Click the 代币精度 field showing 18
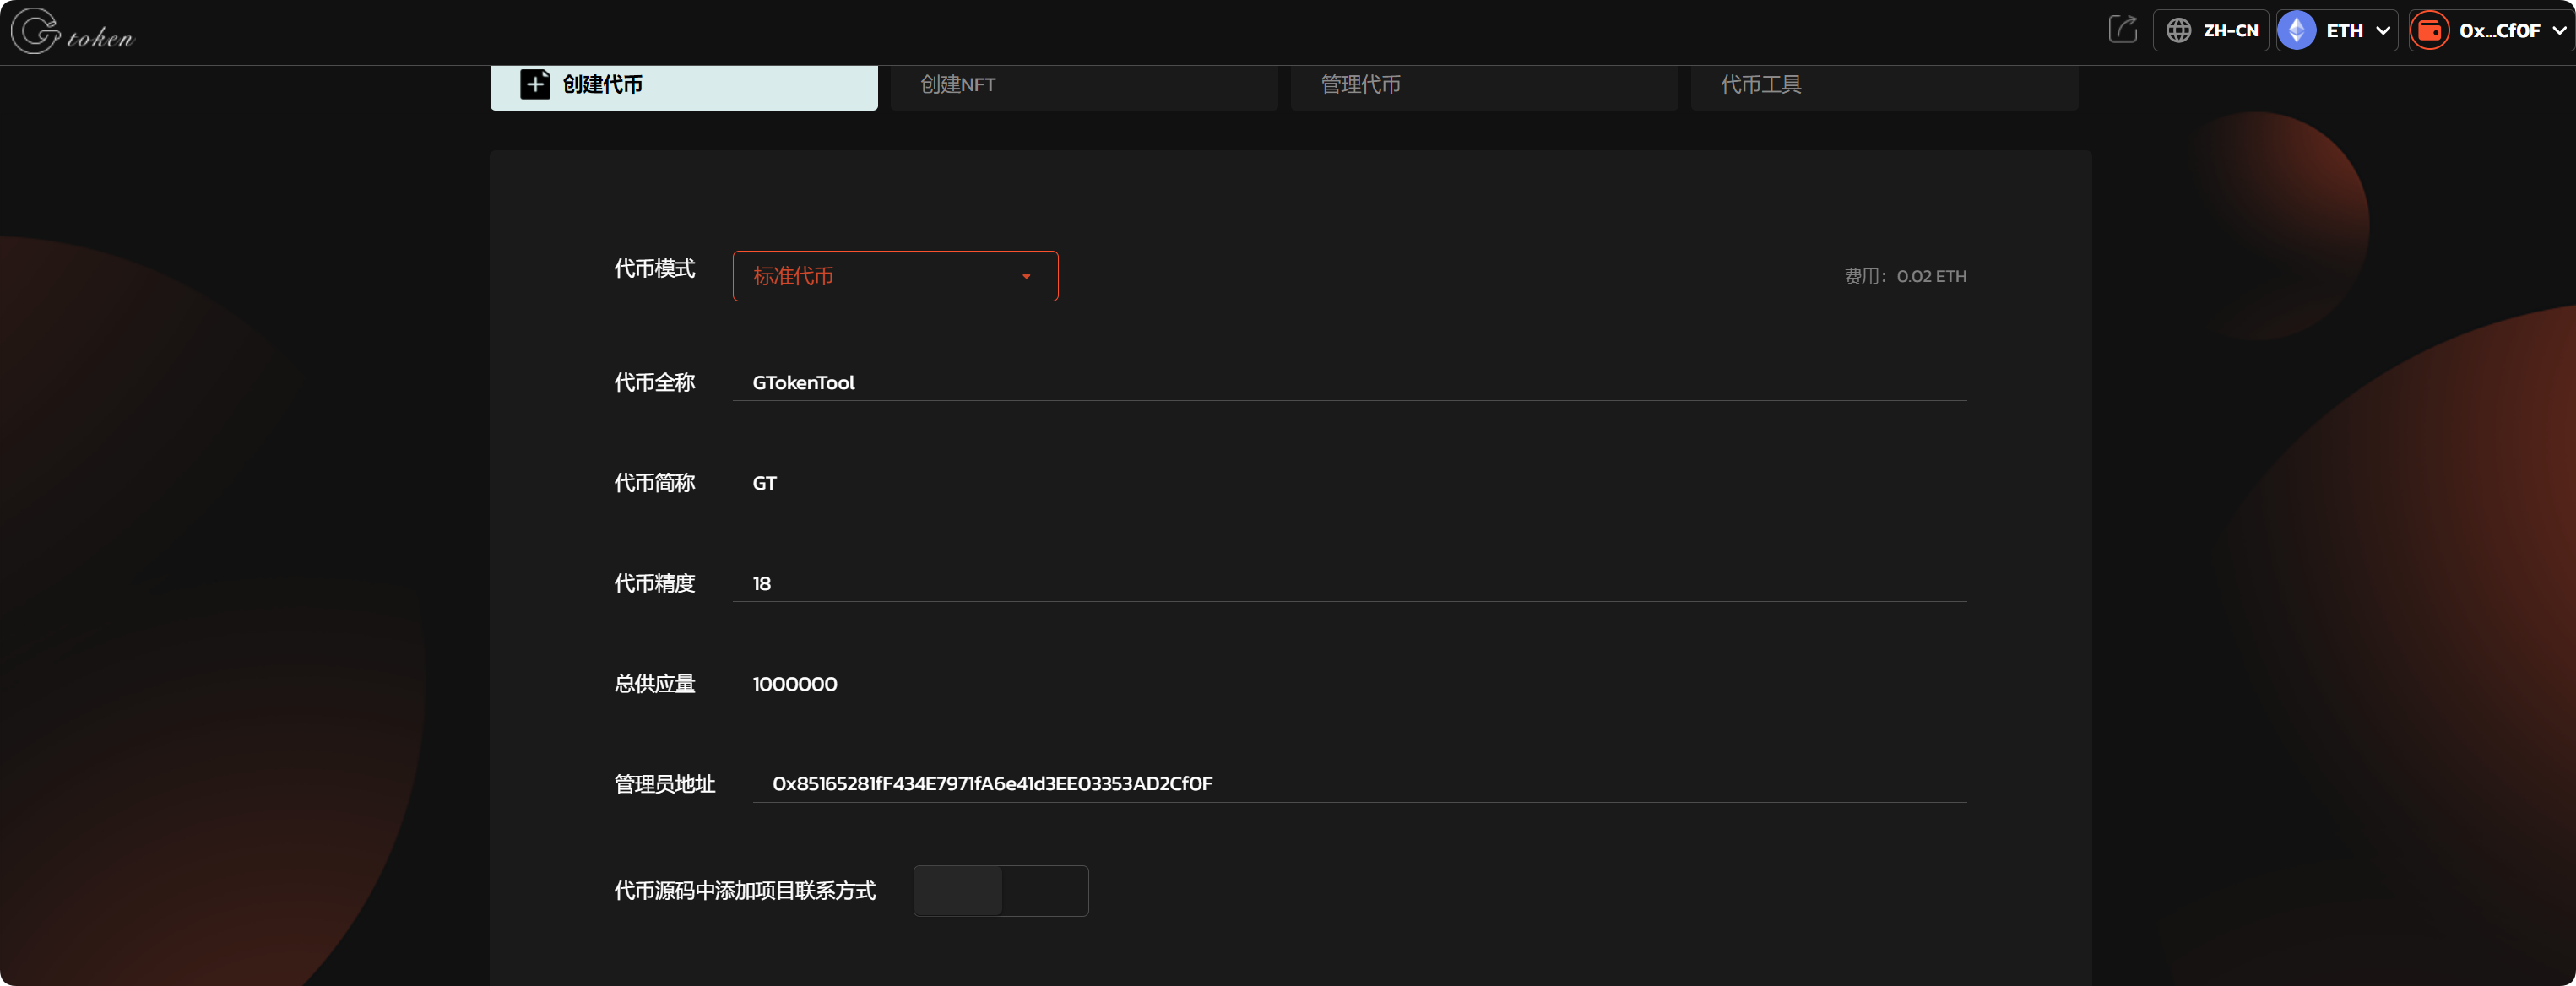This screenshot has height=986, width=2576. (x=1348, y=583)
